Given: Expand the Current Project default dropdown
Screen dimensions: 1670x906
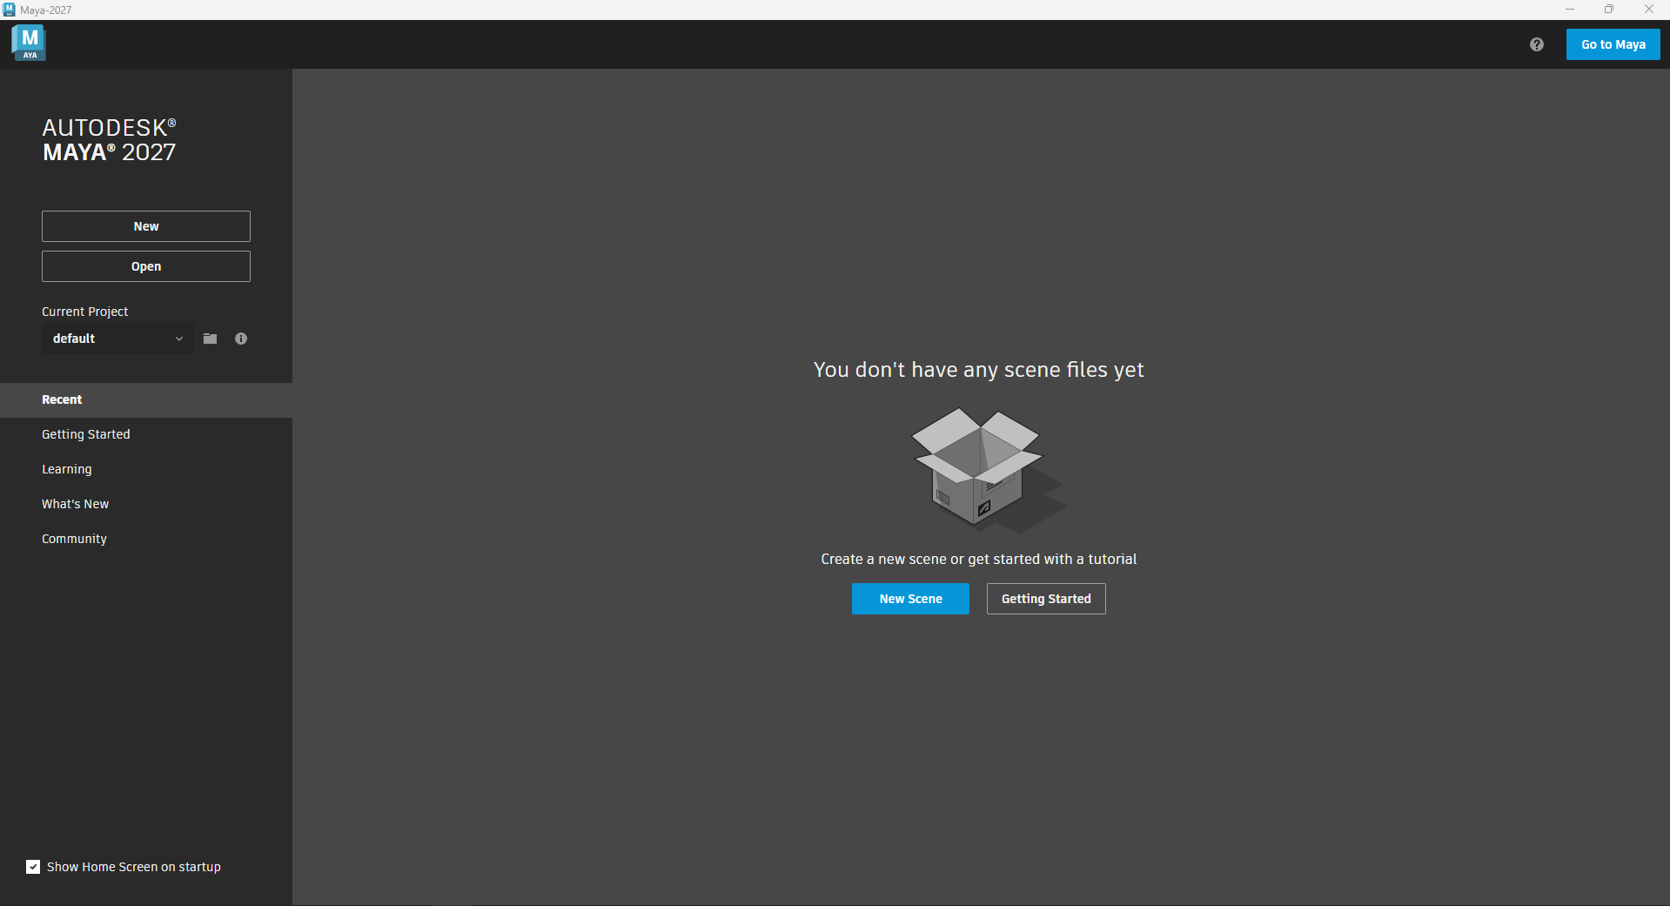Looking at the screenshot, I should tap(117, 339).
